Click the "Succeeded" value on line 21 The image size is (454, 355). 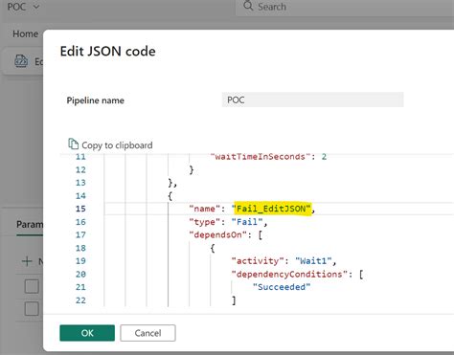pos(282,287)
